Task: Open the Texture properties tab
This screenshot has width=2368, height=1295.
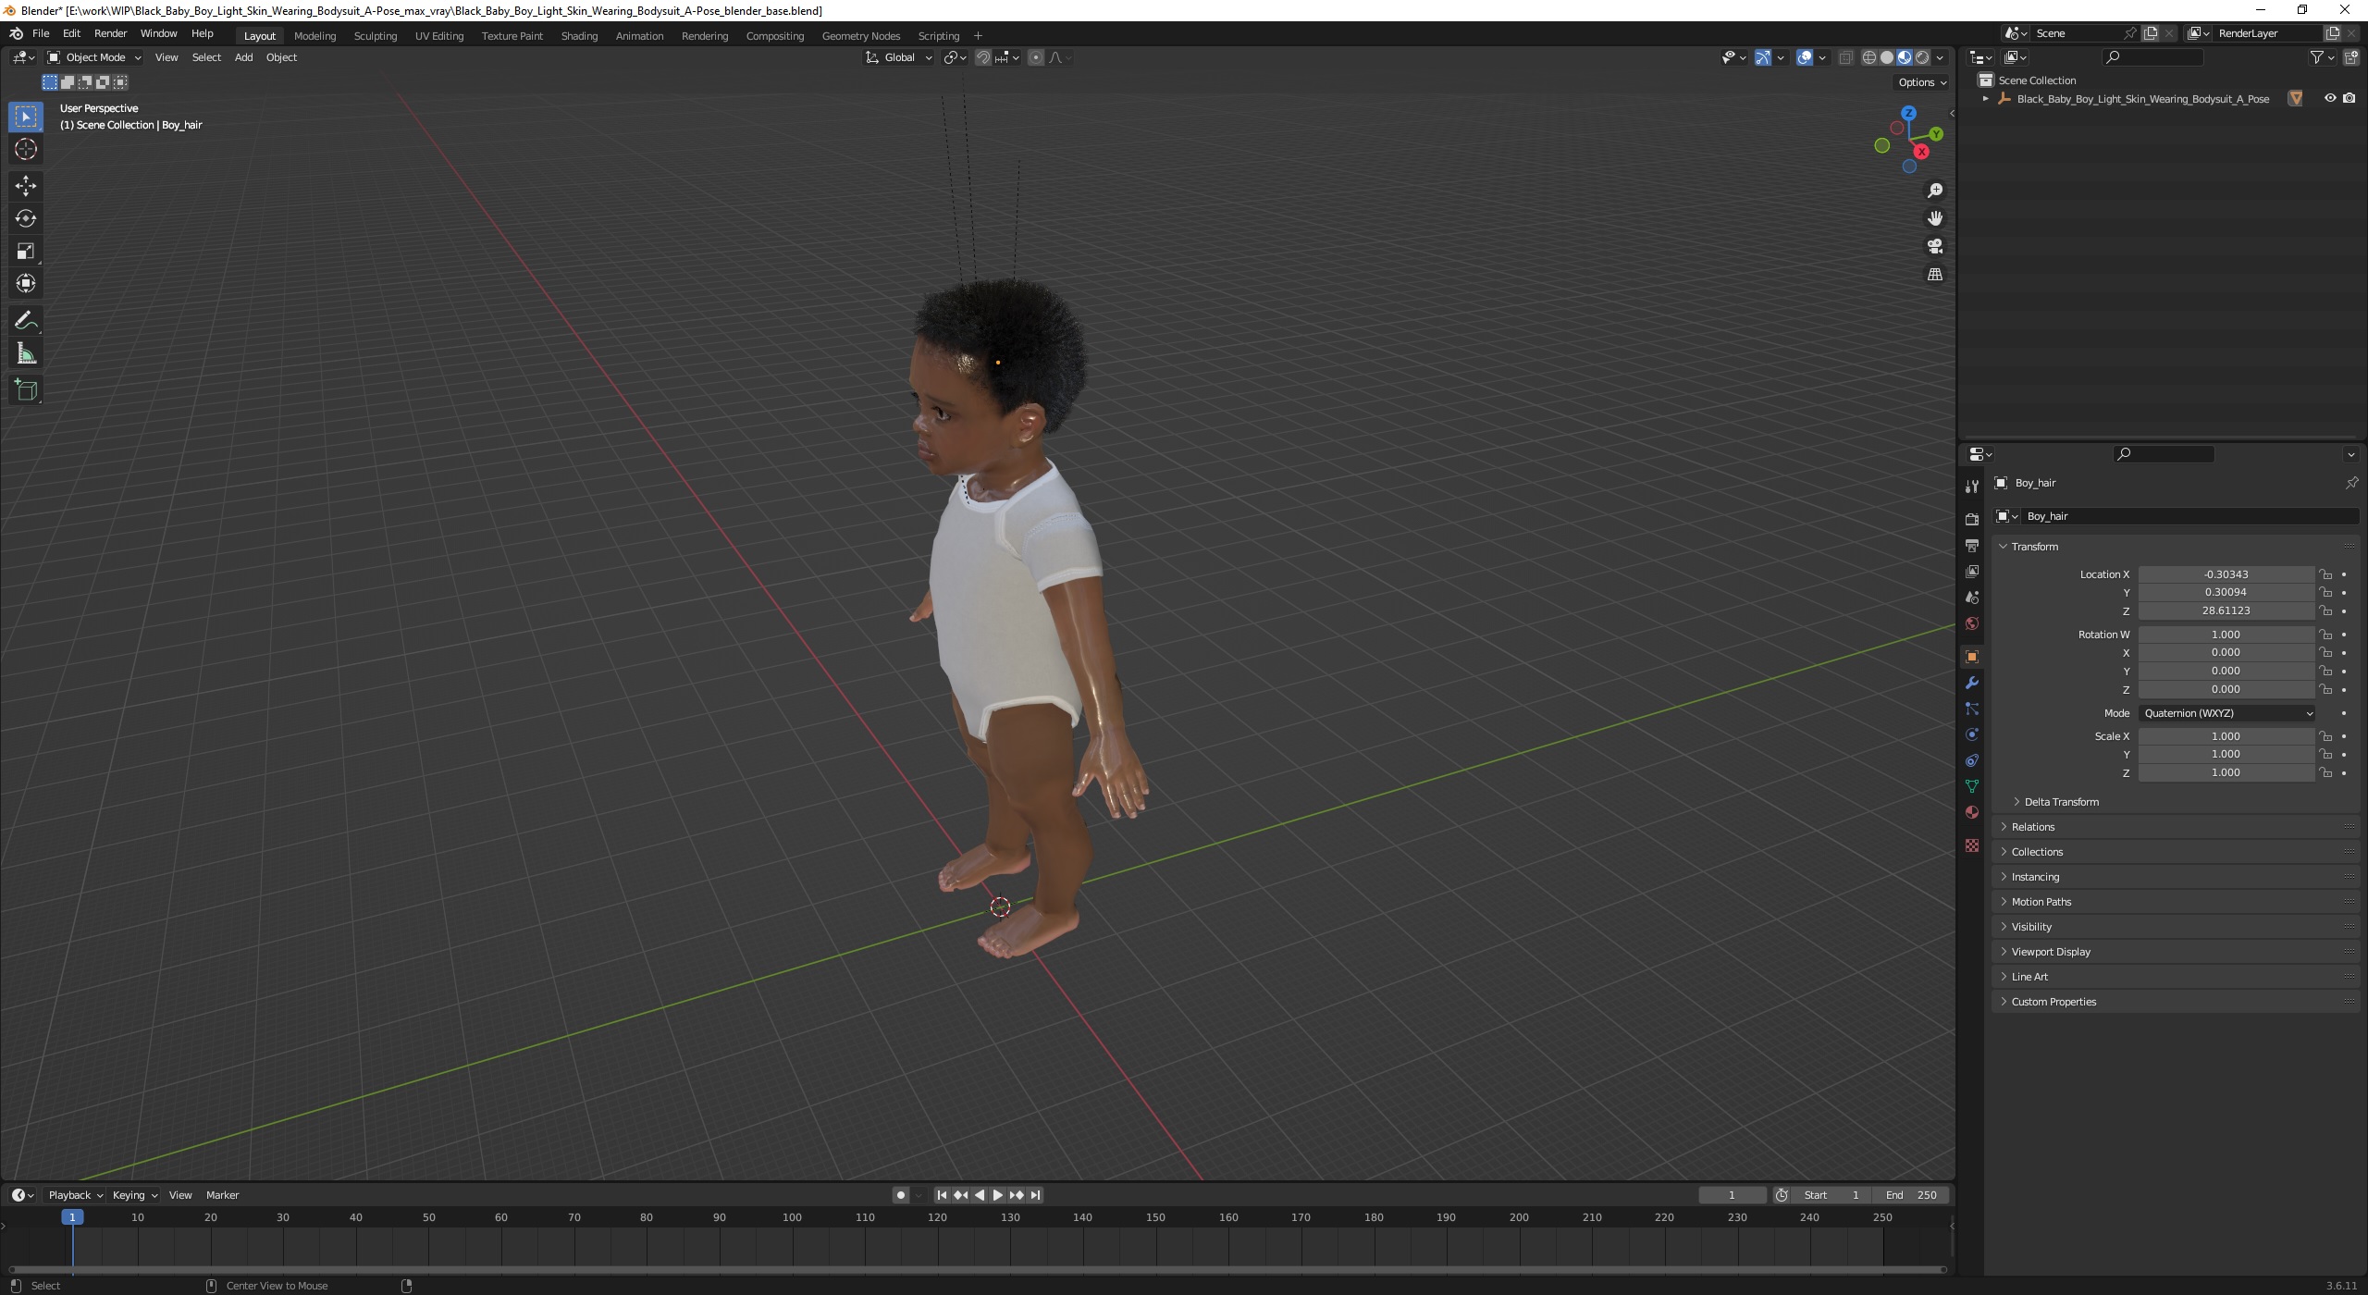Action: 1972,845
